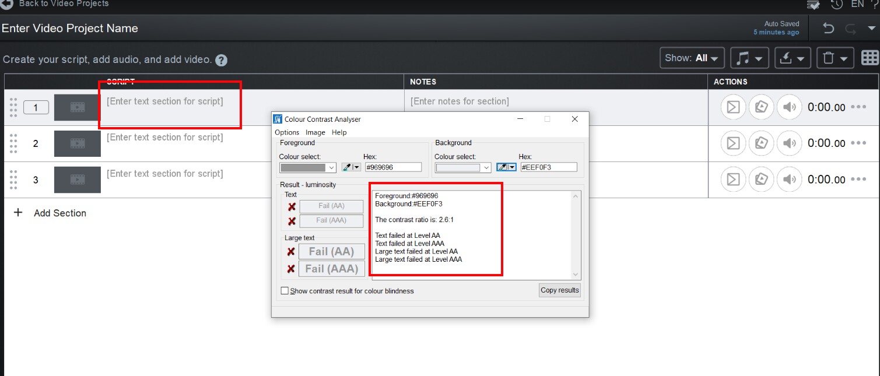The width and height of the screenshot is (880, 376).
Task: Click the Copy results button
Action: click(x=559, y=290)
